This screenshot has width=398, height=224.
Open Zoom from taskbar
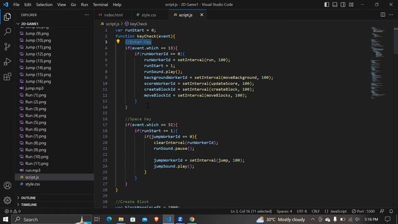180,219
